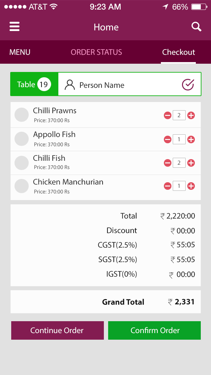Viewport: 211px width, 375px height.
Task: Select the Appollo Fish round selector
Action: [22, 139]
